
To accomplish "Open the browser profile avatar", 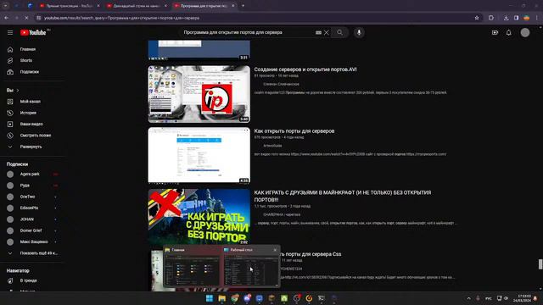I will [526, 18].
